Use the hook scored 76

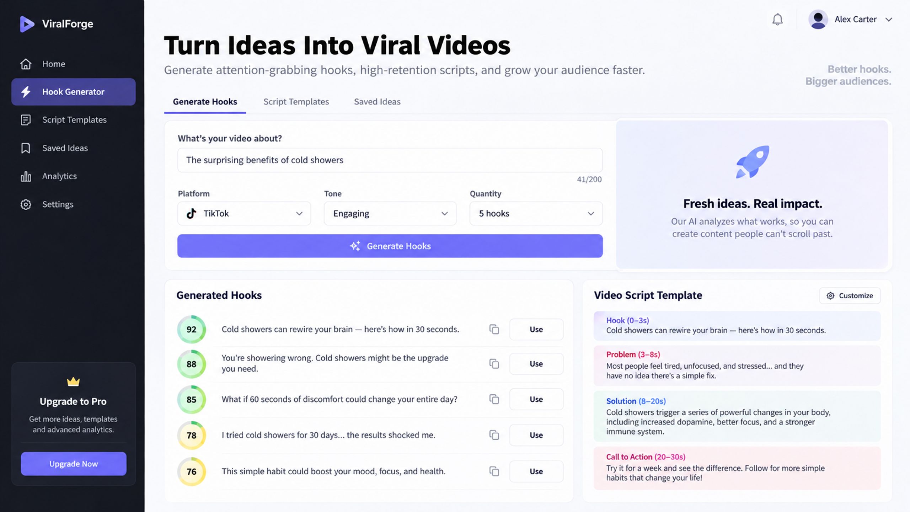coord(536,471)
